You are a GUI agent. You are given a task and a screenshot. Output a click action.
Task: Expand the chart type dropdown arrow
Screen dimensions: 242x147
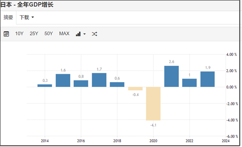tap(85, 34)
